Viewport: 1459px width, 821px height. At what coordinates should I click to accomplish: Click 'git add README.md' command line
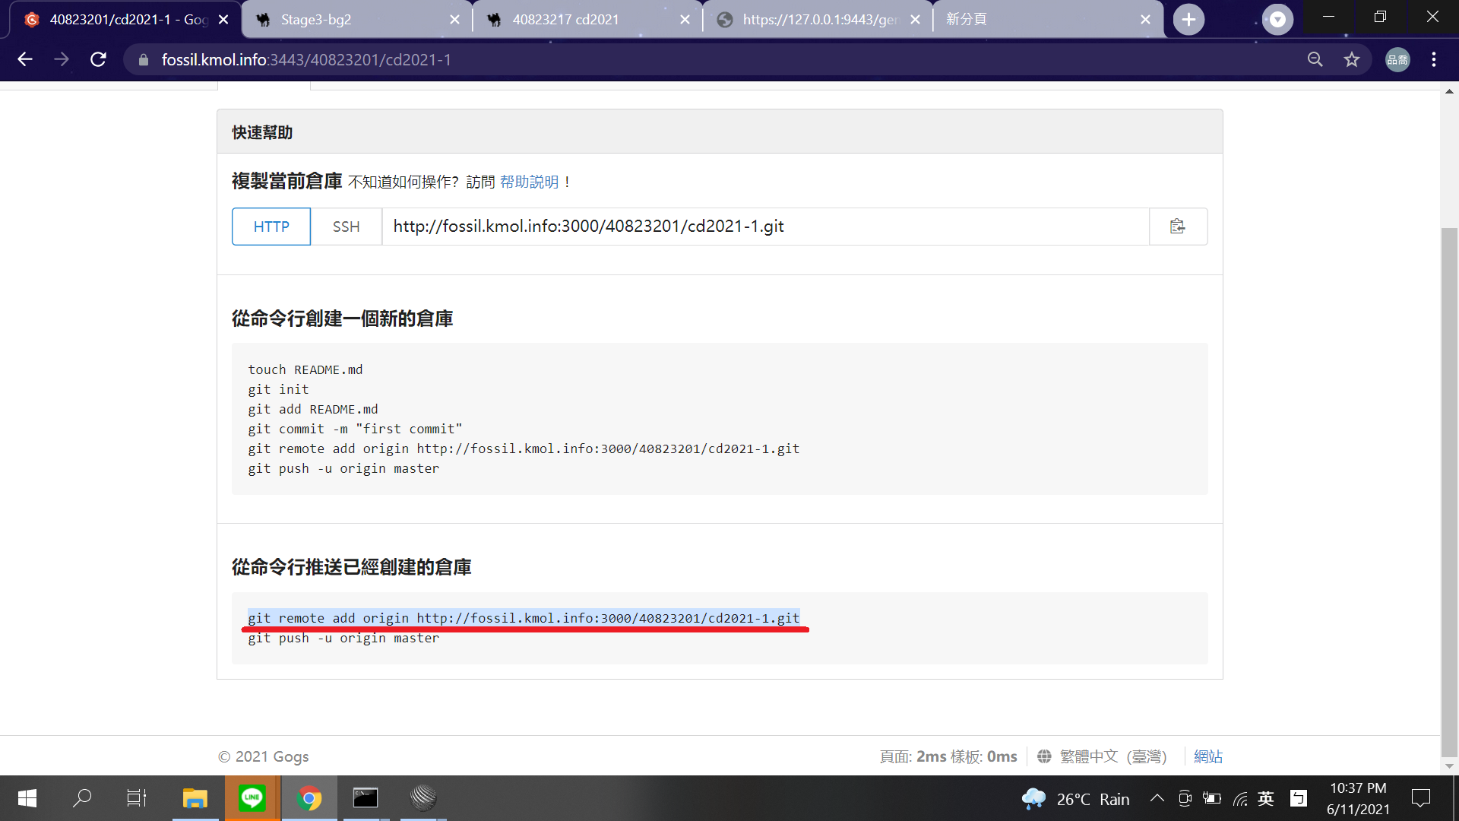313,409
